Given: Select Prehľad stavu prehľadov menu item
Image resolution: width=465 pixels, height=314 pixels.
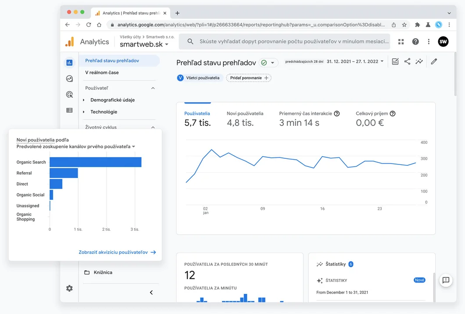Looking at the screenshot, I should 119,61.
